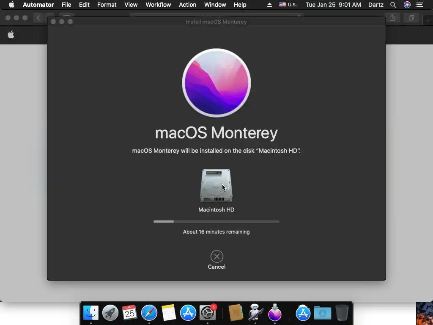Activate Siri from the menu bar
The image size is (433, 325).
click(x=407, y=5)
